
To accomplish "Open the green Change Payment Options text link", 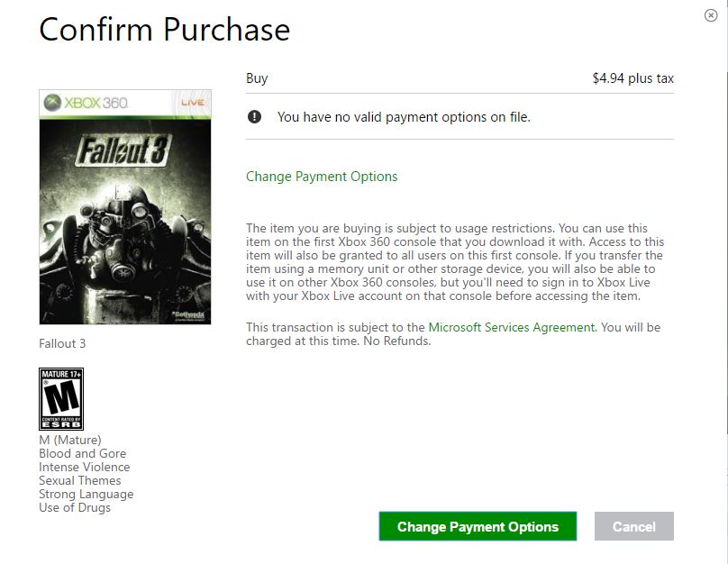I will click(322, 177).
